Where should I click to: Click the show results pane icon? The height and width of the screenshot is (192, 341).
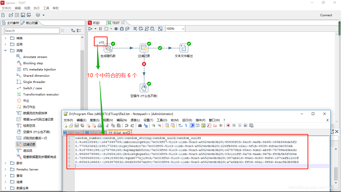[x=160, y=29]
